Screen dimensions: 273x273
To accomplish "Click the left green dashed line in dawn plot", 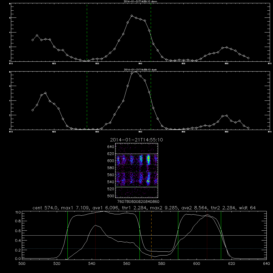I will pos(87,32).
